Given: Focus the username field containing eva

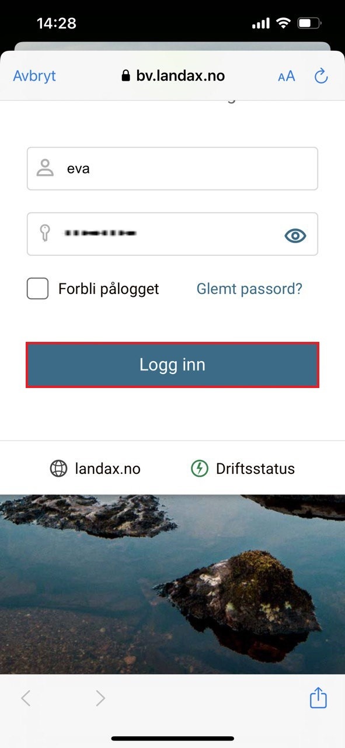Looking at the screenshot, I should [172, 168].
